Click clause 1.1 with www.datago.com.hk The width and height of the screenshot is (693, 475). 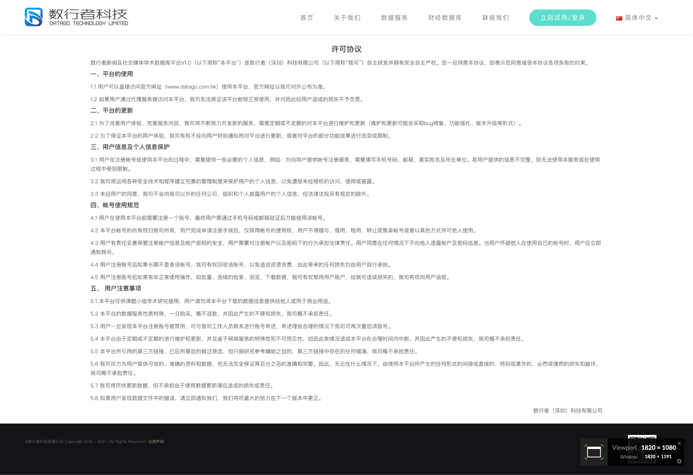click(209, 87)
